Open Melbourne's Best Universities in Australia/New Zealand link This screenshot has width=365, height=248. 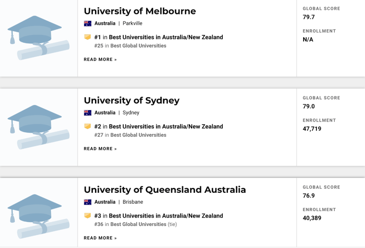[166, 37]
